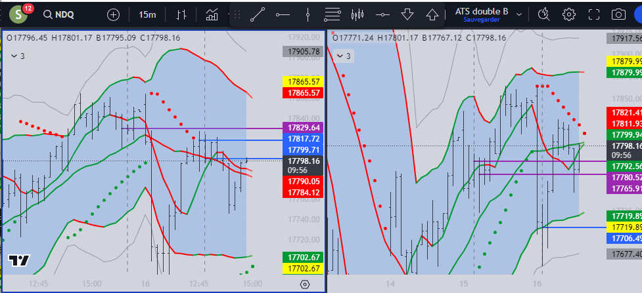This screenshot has width=642, height=293.
Task: Click the blue 17706.49 label on right chart
Action: pos(624,238)
